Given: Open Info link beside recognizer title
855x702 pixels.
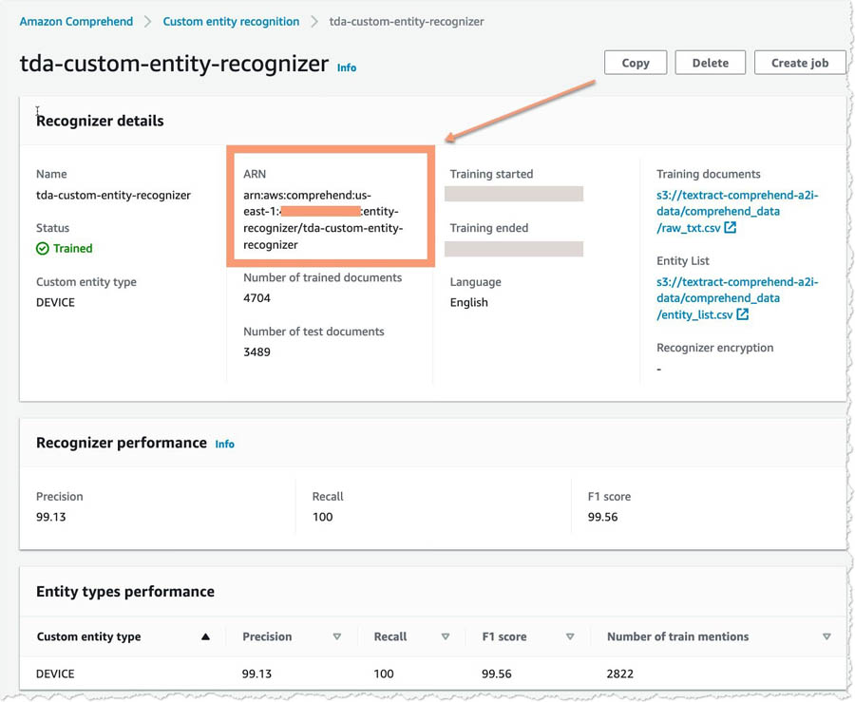Looking at the screenshot, I should pyautogui.click(x=347, y=67).
